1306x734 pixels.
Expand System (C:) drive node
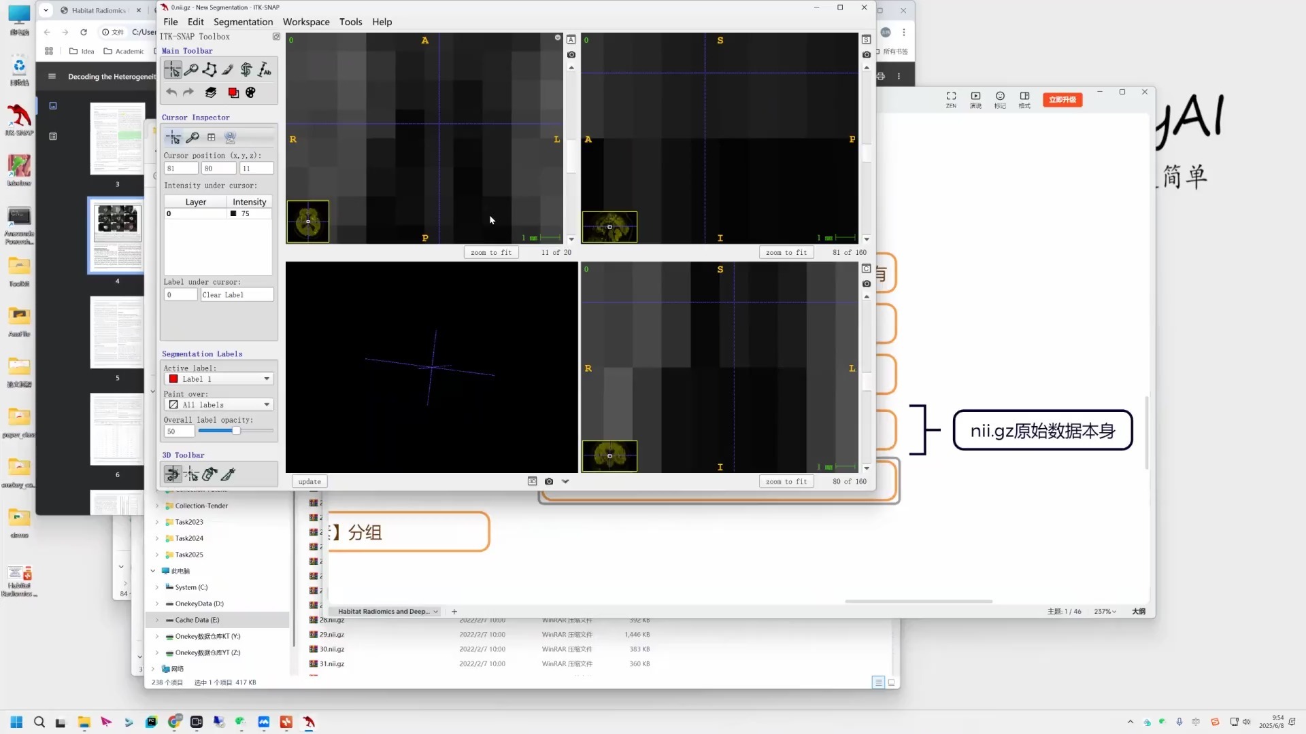click(157, 587)
